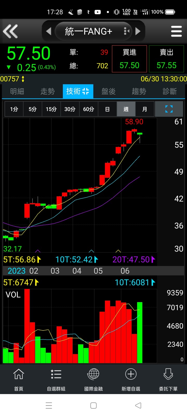This screenshot has height=417, width=187.
Task: Go to previous stock with left arrow
Action: coord(49,31)
